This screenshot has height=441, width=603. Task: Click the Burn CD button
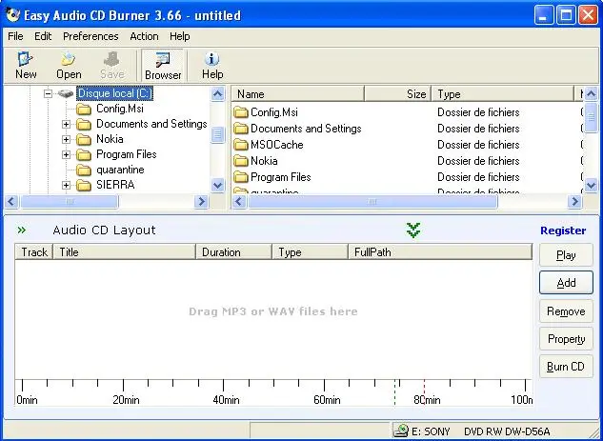click(566, 367)
